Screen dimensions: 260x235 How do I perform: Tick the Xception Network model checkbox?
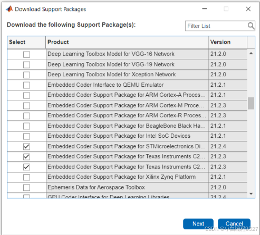pyautogui.click(x=26, y=75)
